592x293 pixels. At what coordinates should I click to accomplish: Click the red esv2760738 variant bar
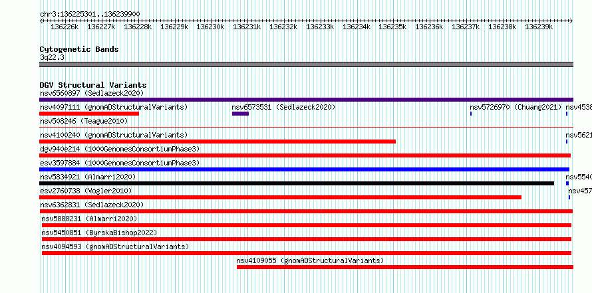coord(280,197)
